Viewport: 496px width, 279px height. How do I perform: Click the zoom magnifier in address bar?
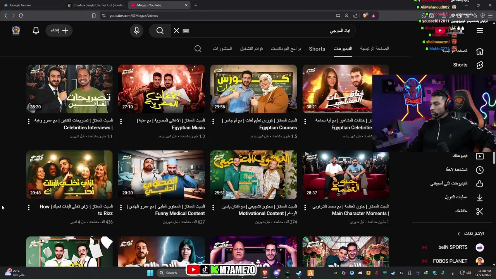(347, 15)
